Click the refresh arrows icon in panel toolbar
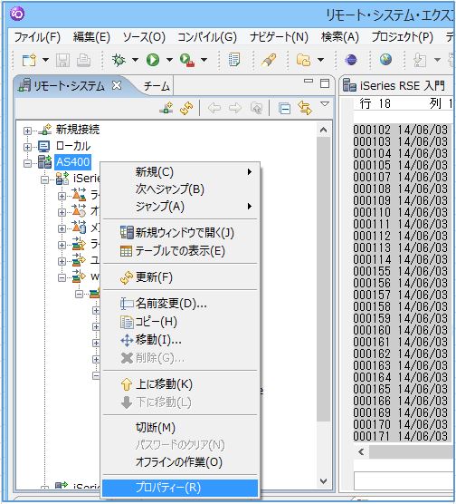The width and height of the screenshot is (456, 504). tap(186, 108)
